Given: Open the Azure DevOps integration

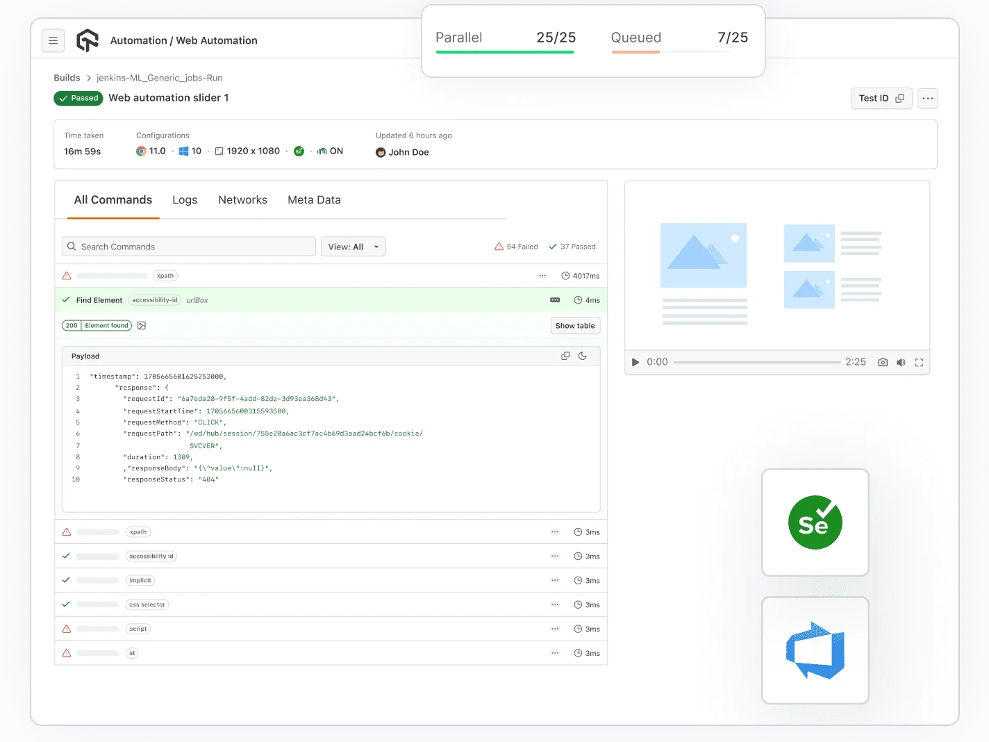Looking at the screenshot, I should [x=815, y=650].
